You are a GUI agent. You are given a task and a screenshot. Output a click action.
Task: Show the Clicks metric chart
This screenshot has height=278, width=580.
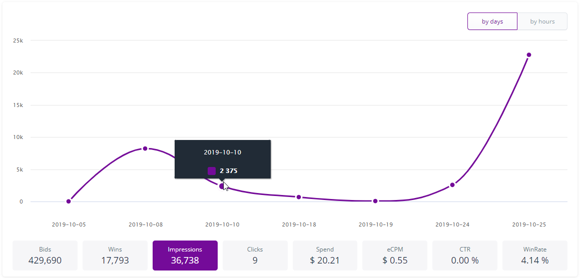click(255, 255)
